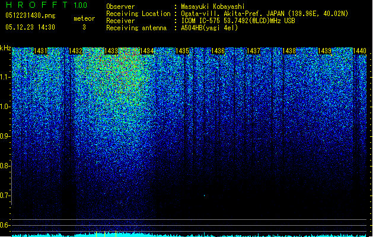The height and width of the screenshot is (237, 373).
Task: Click the 1435 time marker
Action: pos(182,51)
